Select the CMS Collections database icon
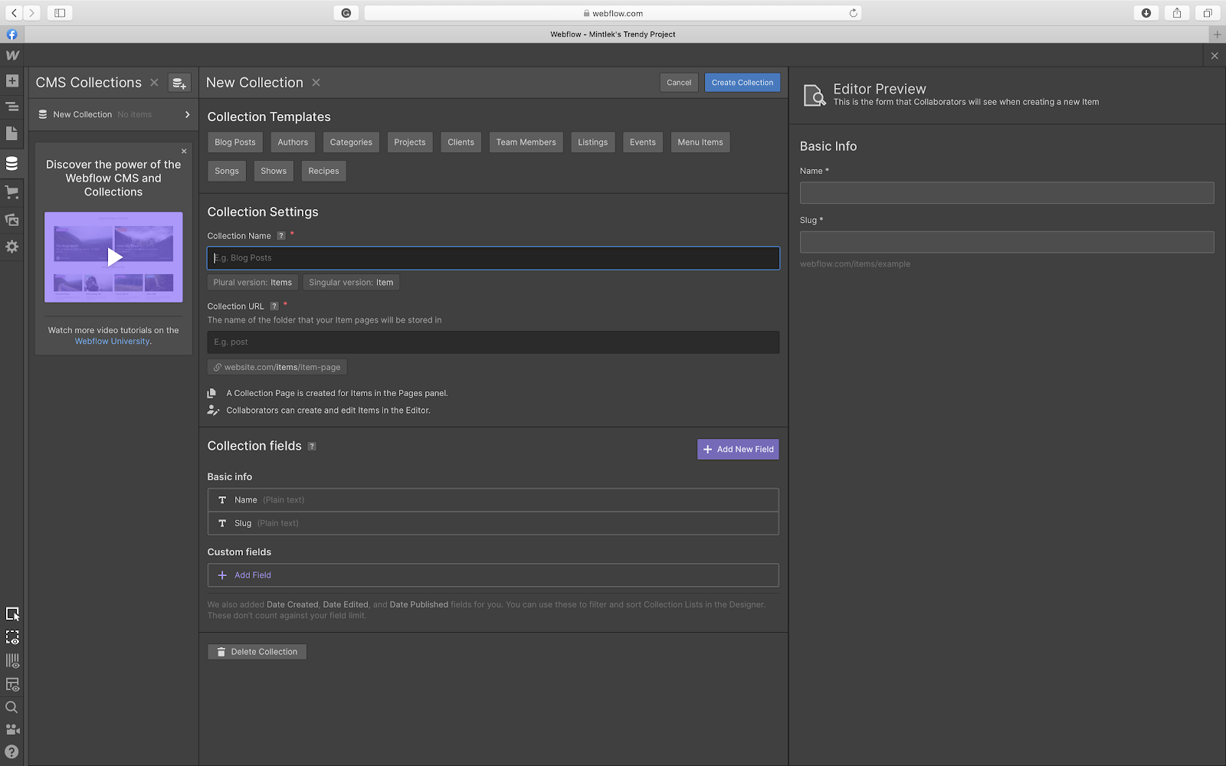Screen dimensions: 1226x766 pos(11,162)
